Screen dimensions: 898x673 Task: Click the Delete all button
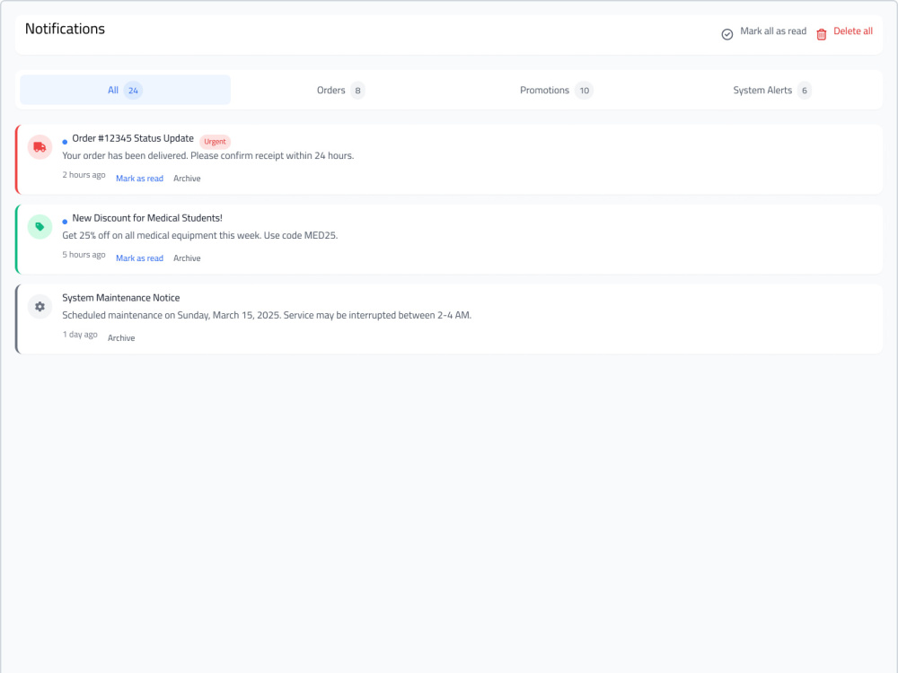coord(844,32)
